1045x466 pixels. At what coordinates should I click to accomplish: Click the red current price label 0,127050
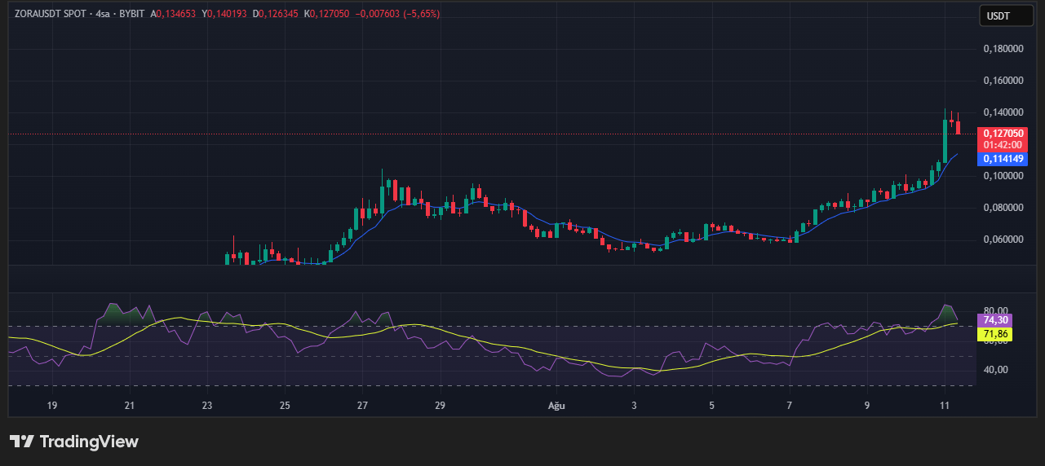click(1003, 134)
